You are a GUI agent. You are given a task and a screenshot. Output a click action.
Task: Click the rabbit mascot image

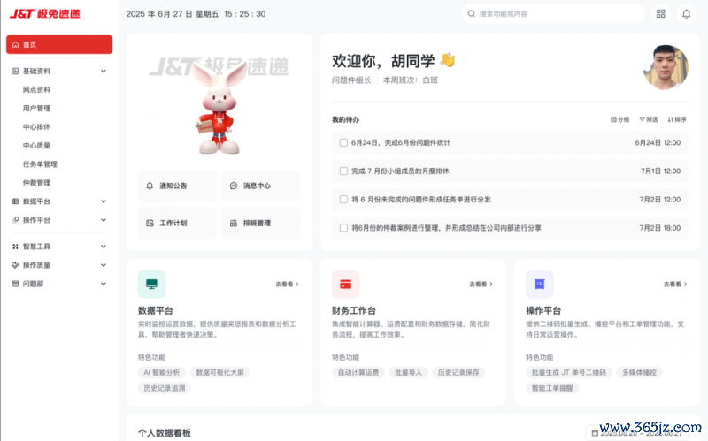(219, 107)
